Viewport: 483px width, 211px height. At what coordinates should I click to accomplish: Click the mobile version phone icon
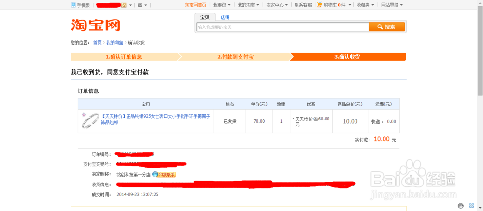click(73, 5)
